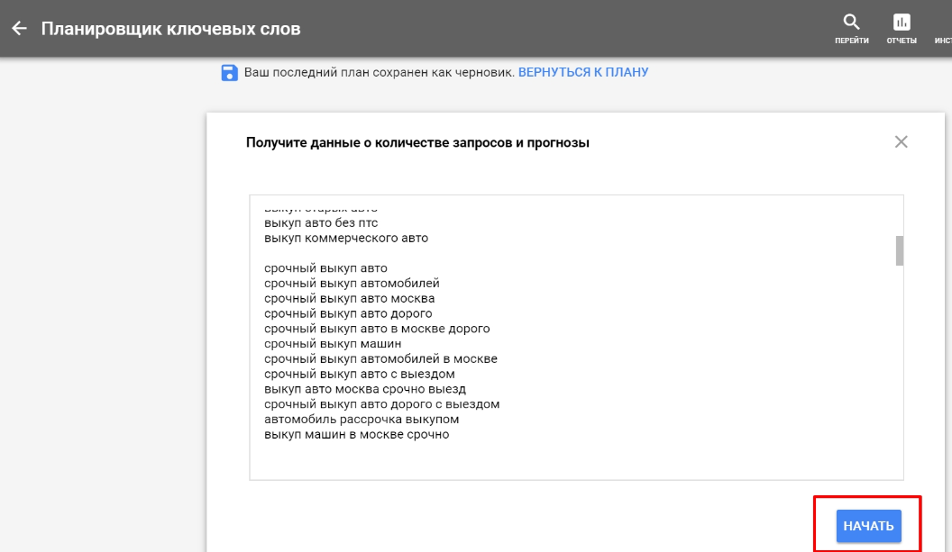Click the НАЧАТЬ button
The width and height of the screenshot is (952, 552).
[x=868, y=525]
